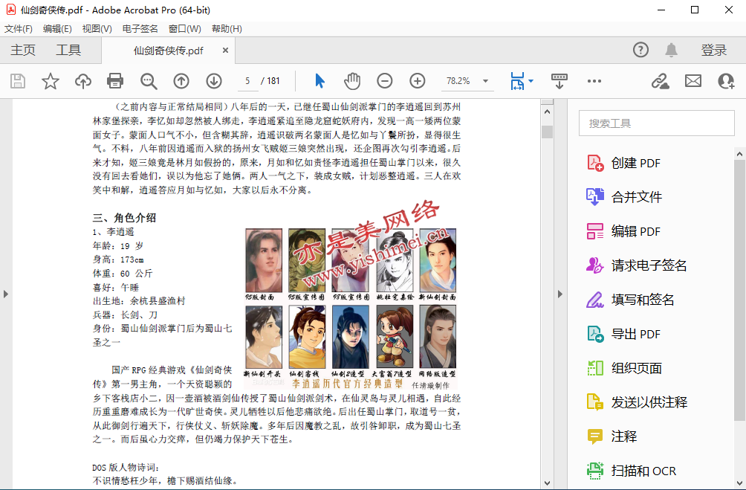Zoom out with minus icon
The image size is (746, 490).
coord(384,81)
